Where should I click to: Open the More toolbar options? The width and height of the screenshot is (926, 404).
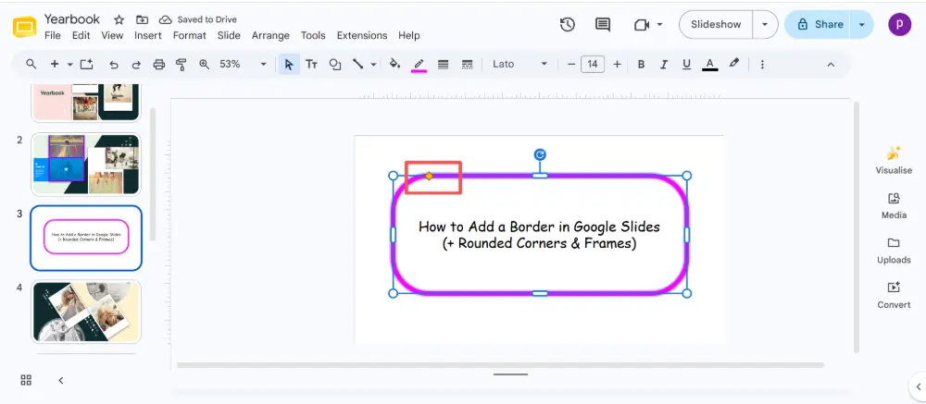click(x=762, y=65)
